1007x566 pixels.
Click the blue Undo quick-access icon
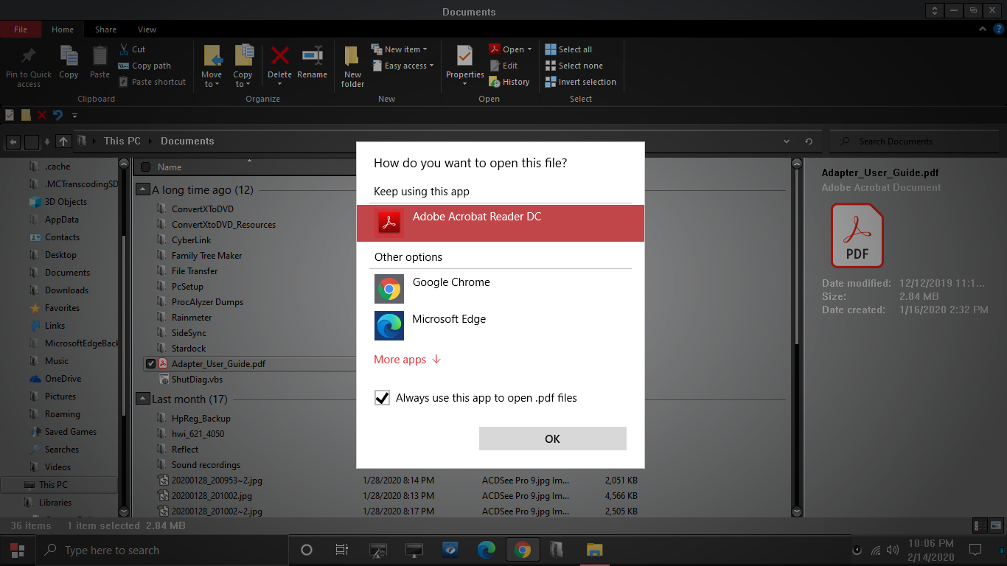(x=58, y=115)
